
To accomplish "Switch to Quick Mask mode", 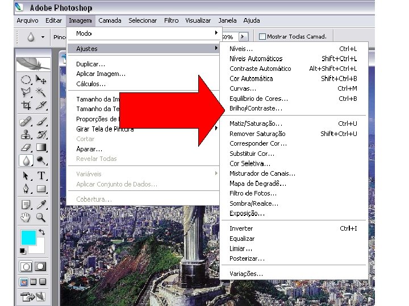I will pyautogui.click(x=40, y=267).
